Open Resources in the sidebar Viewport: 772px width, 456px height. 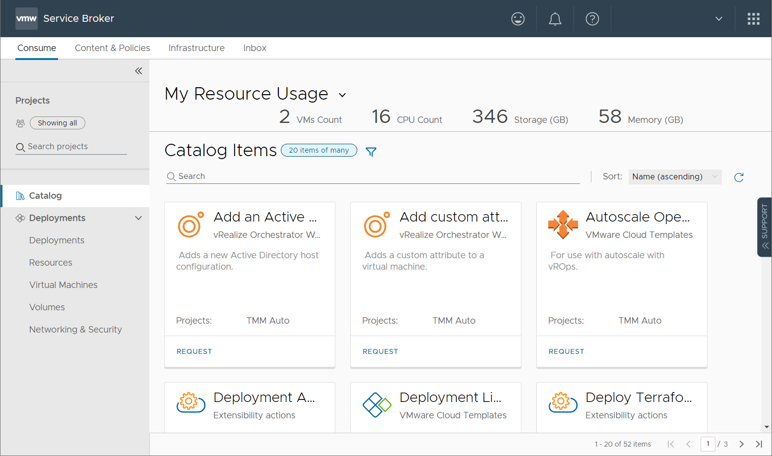coord(51,263)
